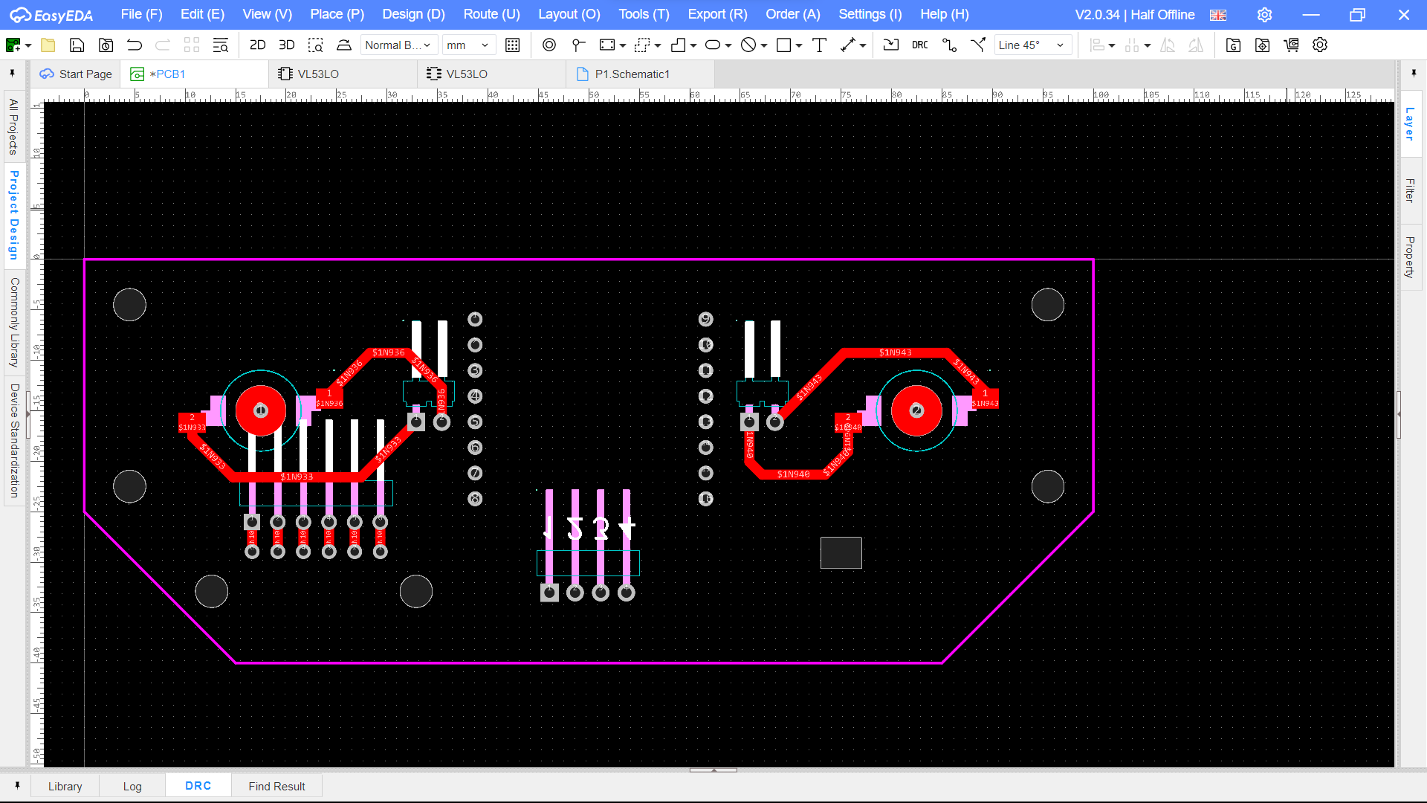Click the Order parts cart icon
Viewport: 1427px width, 803px height.
[1291, 45]
